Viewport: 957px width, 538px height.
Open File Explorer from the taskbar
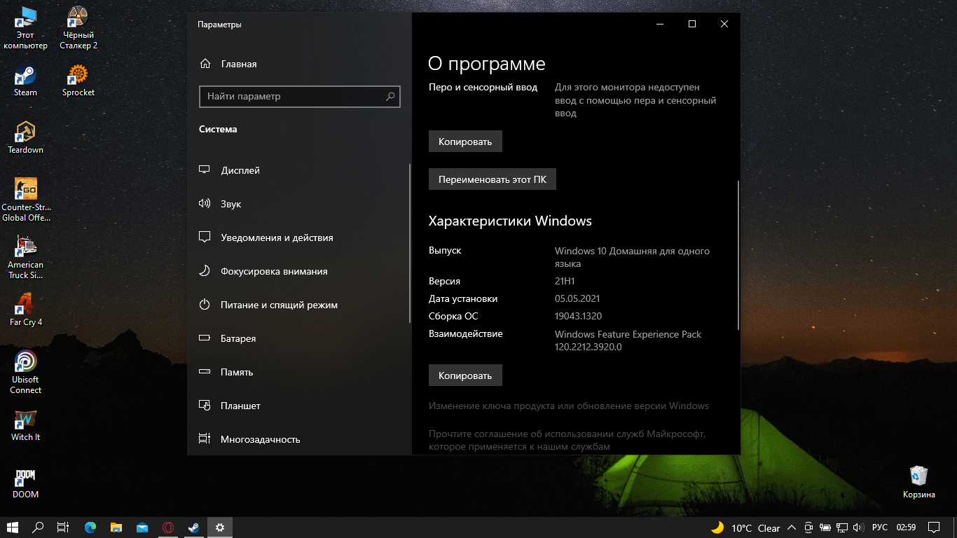(x=116, y=527)
